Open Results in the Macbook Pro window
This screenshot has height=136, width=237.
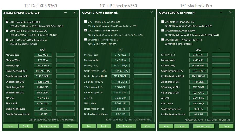coord(181,126)
